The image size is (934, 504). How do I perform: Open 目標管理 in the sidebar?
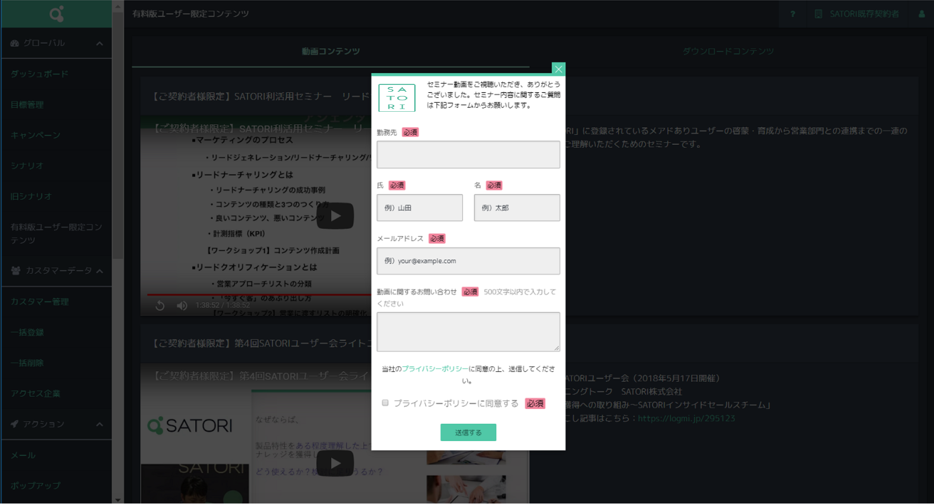pyautogui.click(x=27, y=105)
